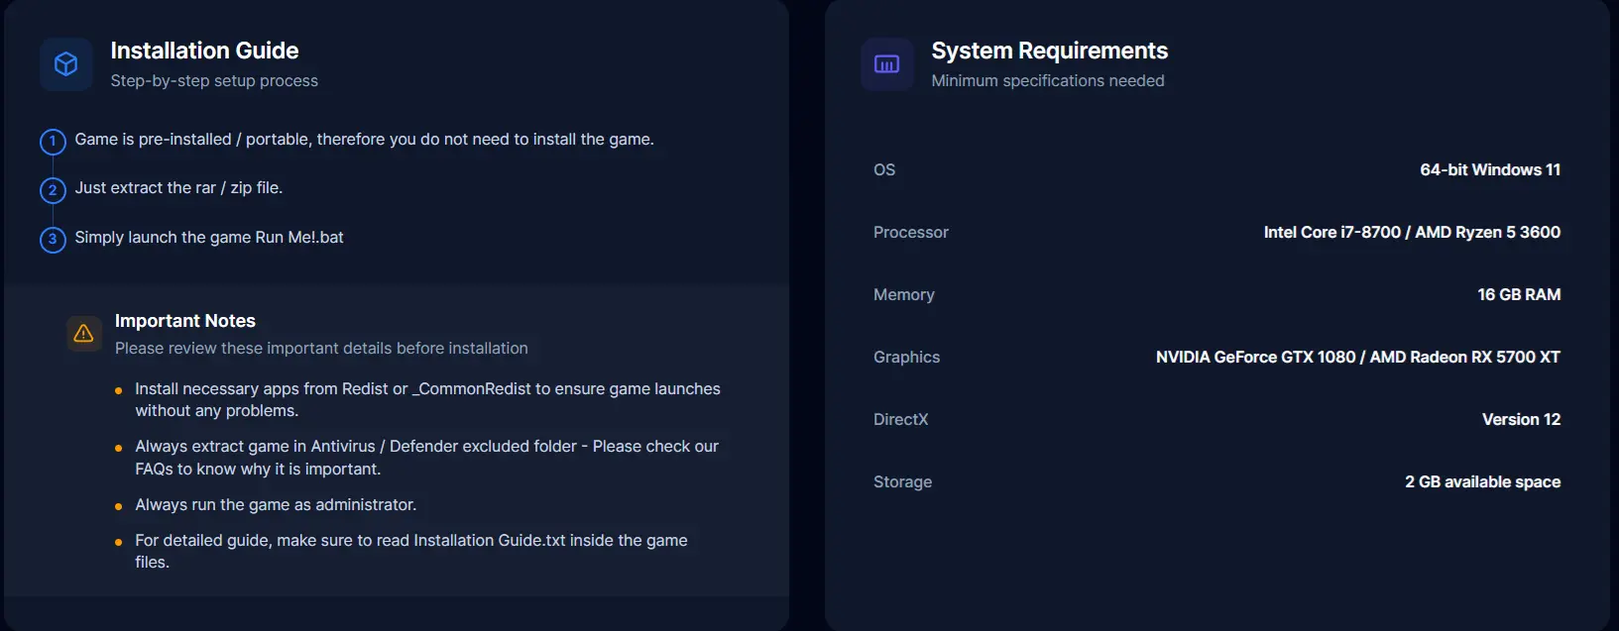The image size is (1619, 631).
Task: Select the Processor requirement row label
Action: tap(911, 232)
